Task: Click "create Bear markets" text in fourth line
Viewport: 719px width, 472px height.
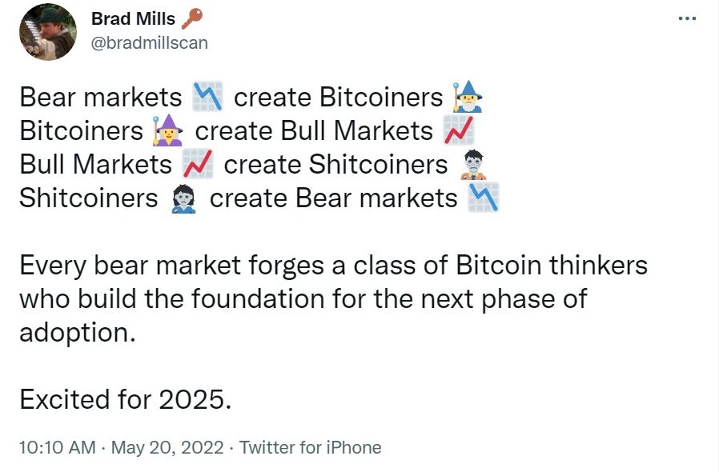Action: [333, 198]
